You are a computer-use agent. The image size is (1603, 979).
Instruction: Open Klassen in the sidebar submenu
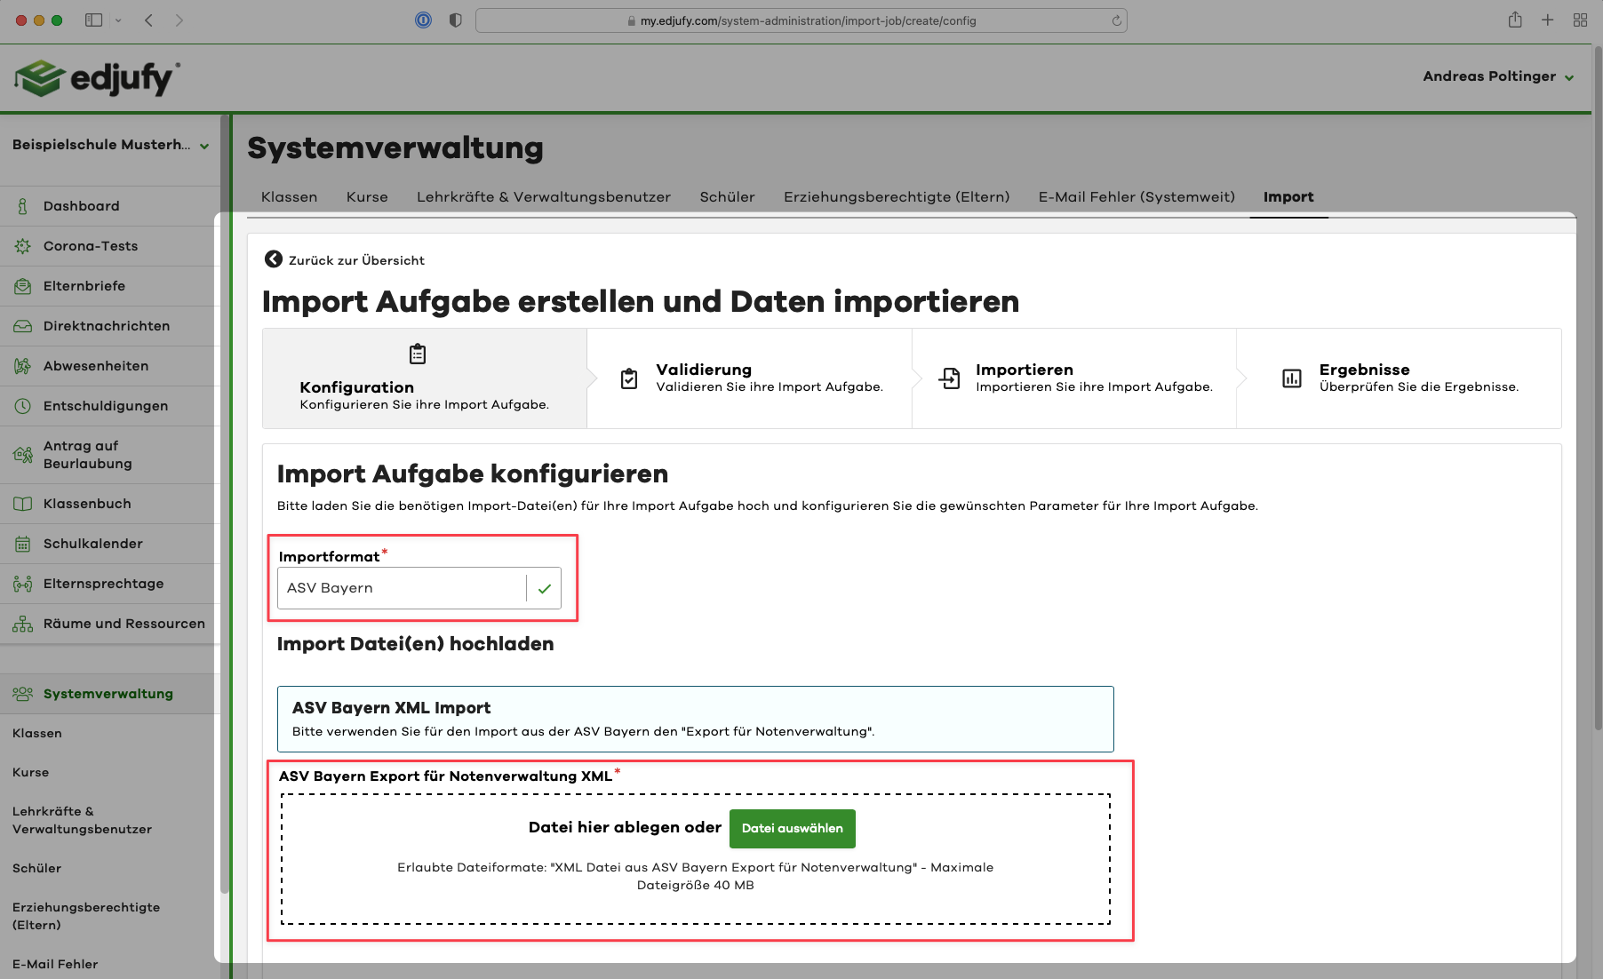point(37,733)
